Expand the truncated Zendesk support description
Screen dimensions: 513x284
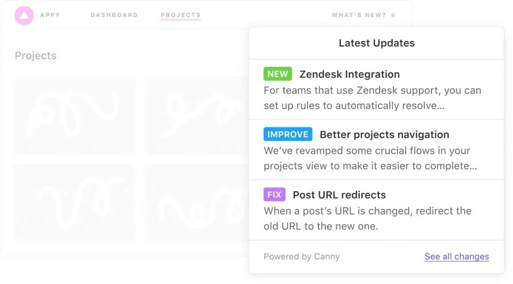click(372, 98)
